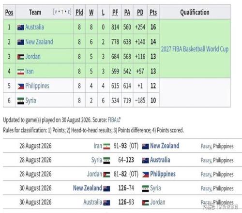Viewport: 242px width, 213px height.
Task: Open the Philippines team link in standings row five
Action: [x=37, y=86]
